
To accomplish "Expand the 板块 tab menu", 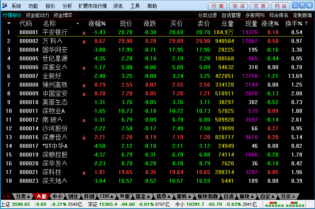I will click(247, 196).
